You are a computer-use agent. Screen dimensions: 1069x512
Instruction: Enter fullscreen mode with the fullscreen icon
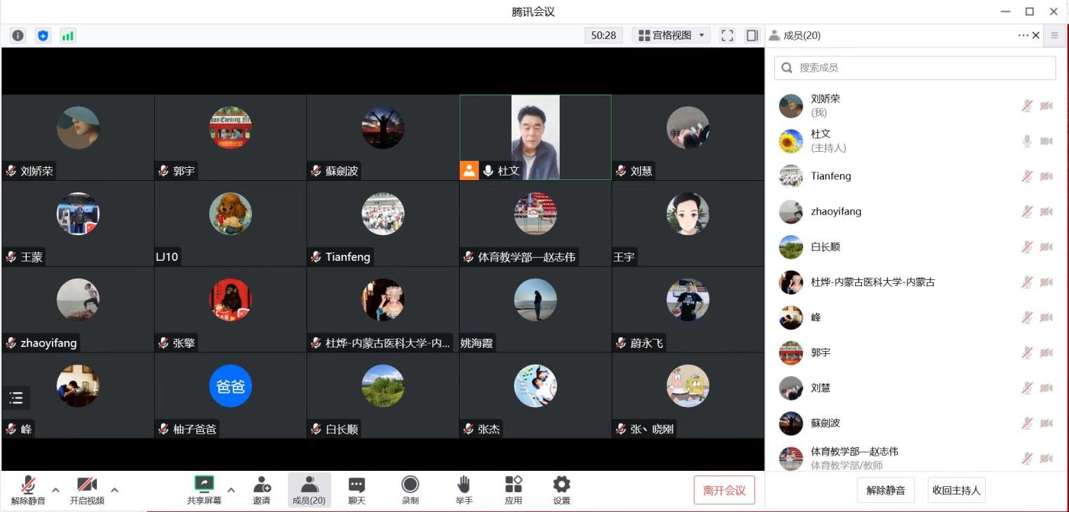(727, 35)
